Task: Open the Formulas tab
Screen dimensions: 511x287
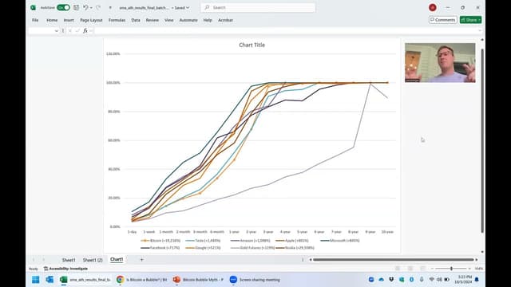Action: click(x=117, y=20)
